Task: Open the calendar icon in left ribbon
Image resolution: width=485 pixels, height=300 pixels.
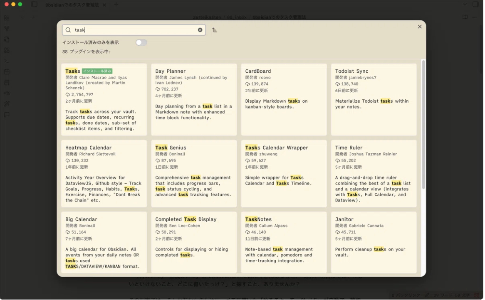Action: 7,72
